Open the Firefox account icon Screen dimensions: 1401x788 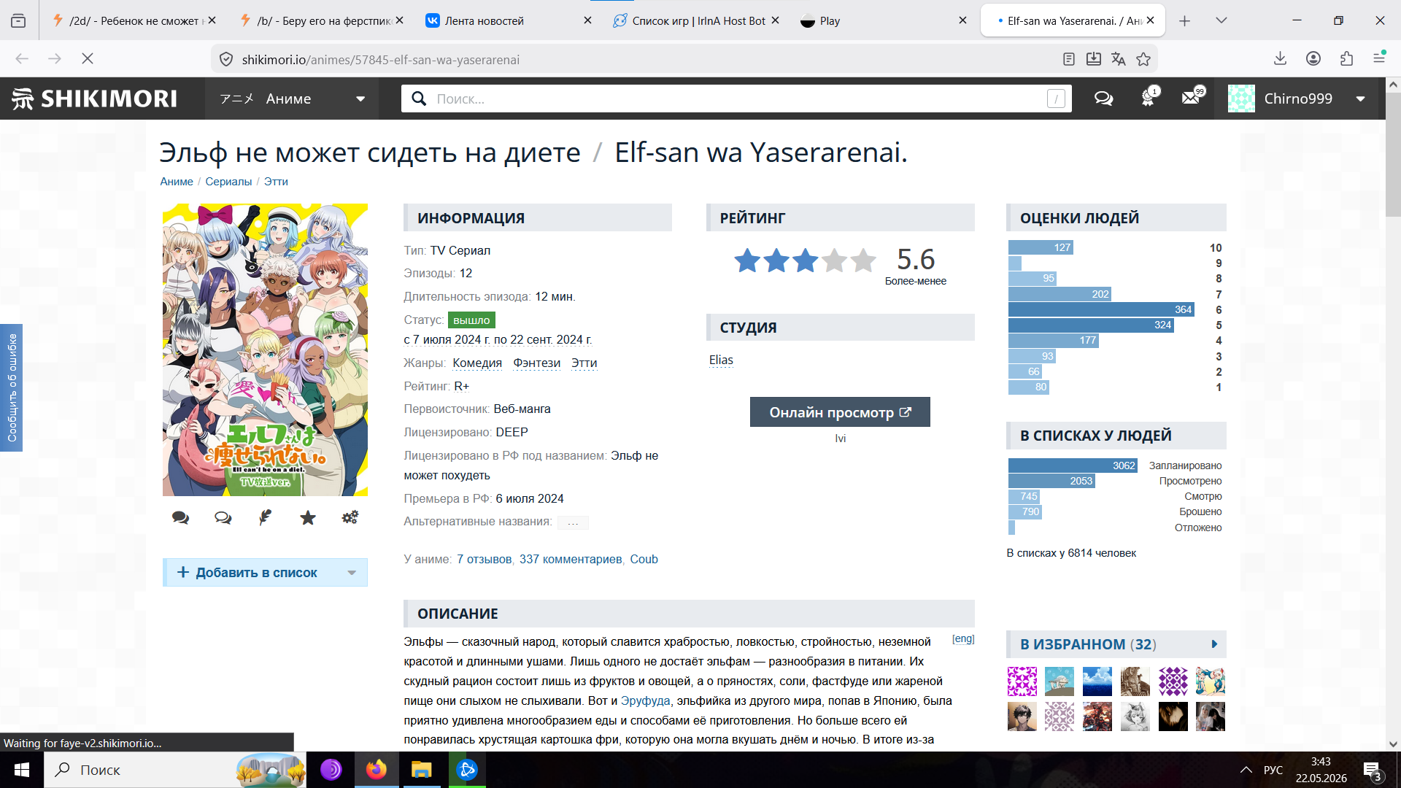tap(1313, 59)
